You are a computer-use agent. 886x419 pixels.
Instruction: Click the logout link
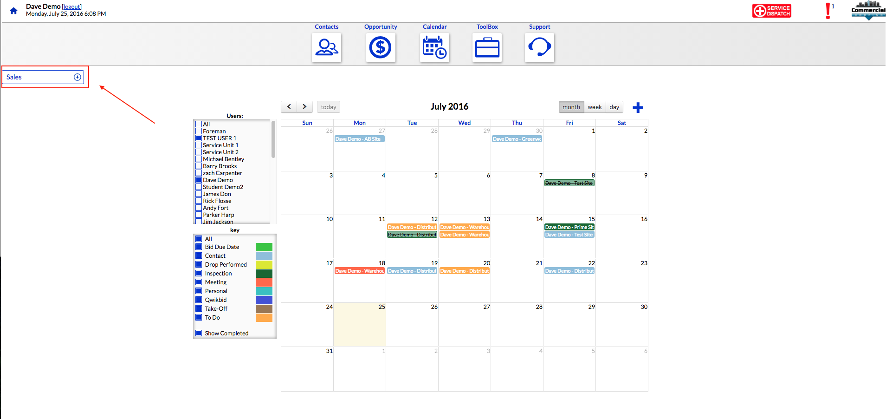(72, 7)
